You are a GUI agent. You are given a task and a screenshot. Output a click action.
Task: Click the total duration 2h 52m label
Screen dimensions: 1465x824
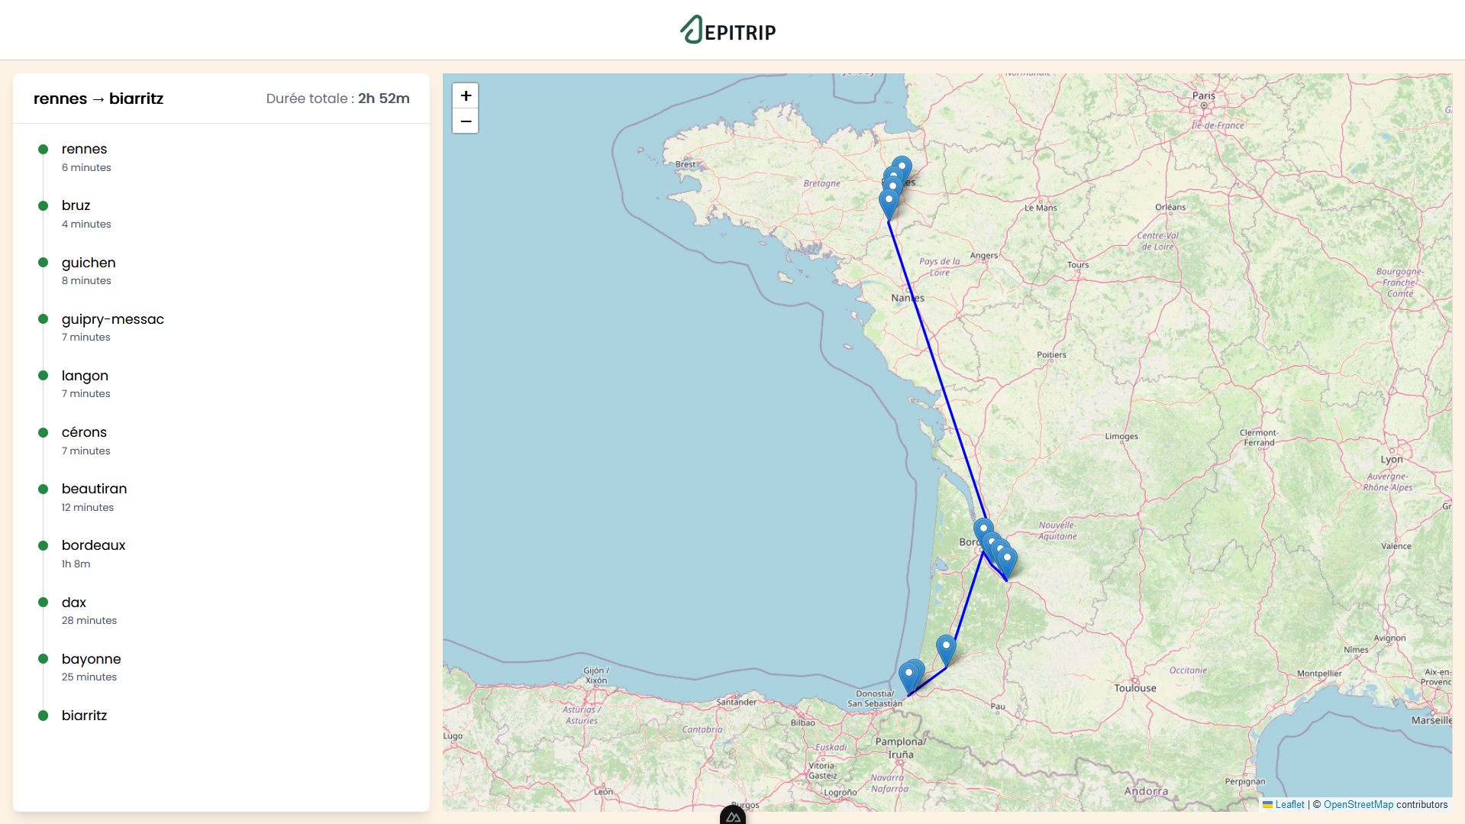tap(383, 98)
